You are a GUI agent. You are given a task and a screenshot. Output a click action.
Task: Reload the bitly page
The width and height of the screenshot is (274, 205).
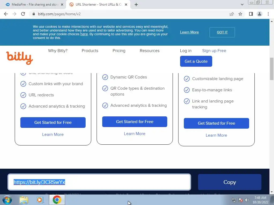coord(23,14)
